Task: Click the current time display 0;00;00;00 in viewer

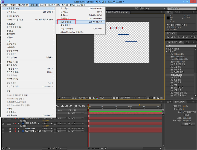Action: click(x=83, y=98)
